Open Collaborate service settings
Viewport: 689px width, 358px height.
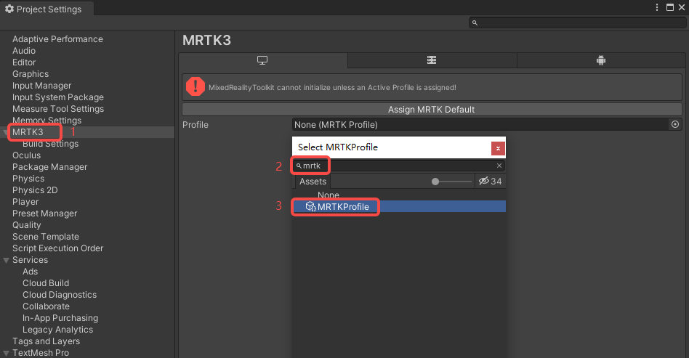46,306
